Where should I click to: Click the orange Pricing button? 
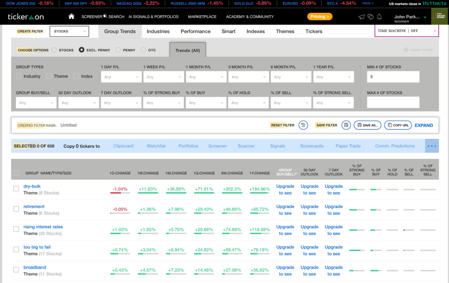click(x=320, y=17)
